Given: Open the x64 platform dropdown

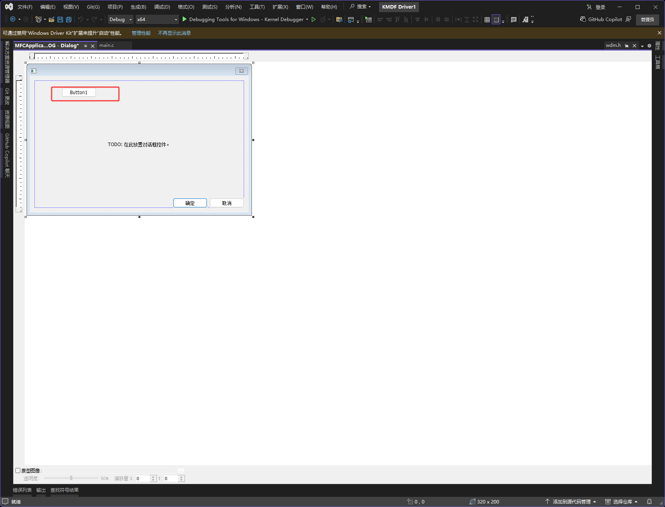Looking at the screenshot, I should tap(157, 19).
